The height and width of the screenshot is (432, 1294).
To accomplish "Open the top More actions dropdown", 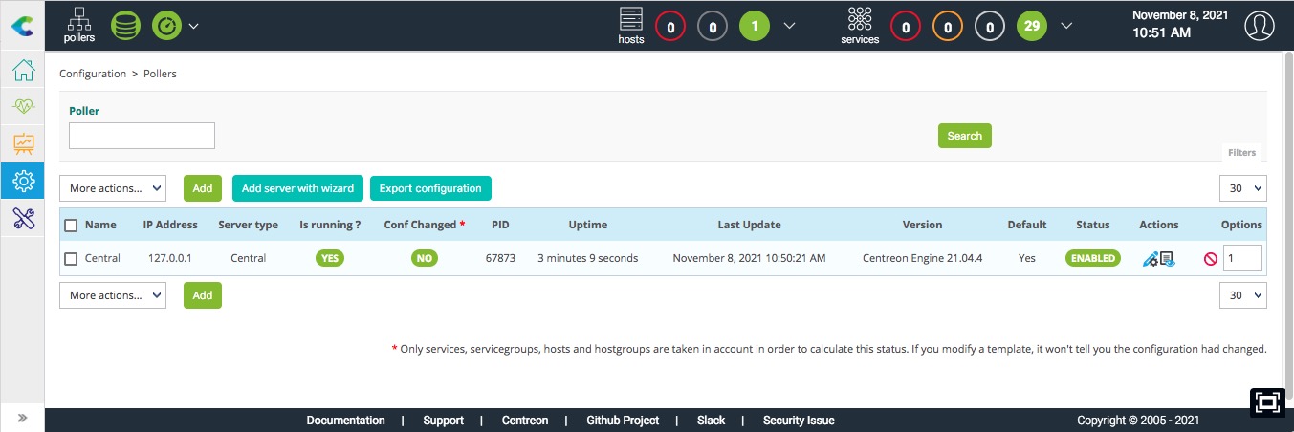I will pyautogui.click(x=113, y=188).
